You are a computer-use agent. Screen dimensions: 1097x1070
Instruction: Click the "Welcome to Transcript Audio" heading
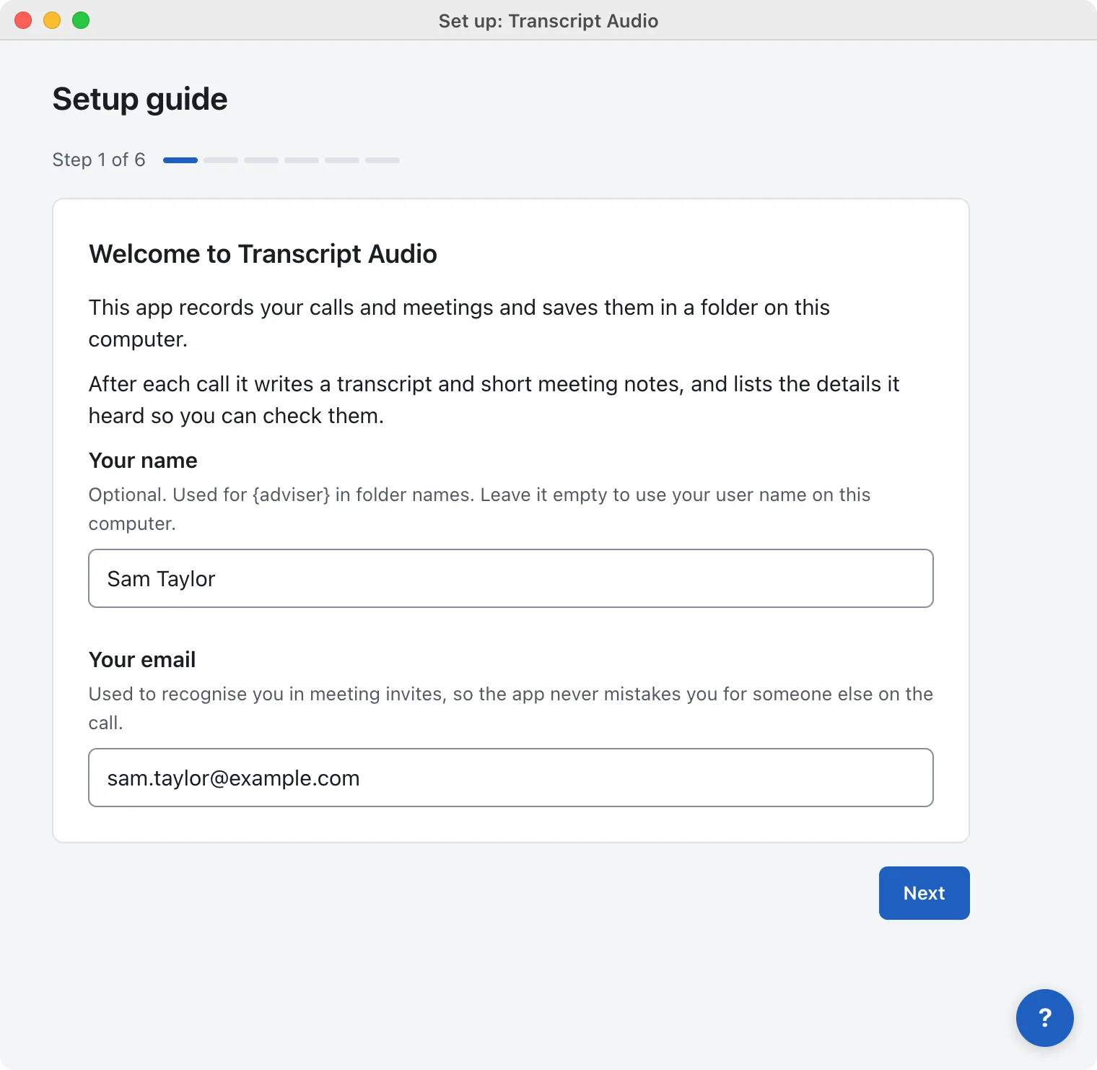[x=263, y=254]
